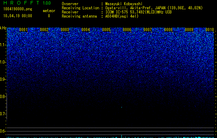Viewport: 217px width, 138px height.
Task: Click the meteor count value 0
Action: tap(49, 16)
